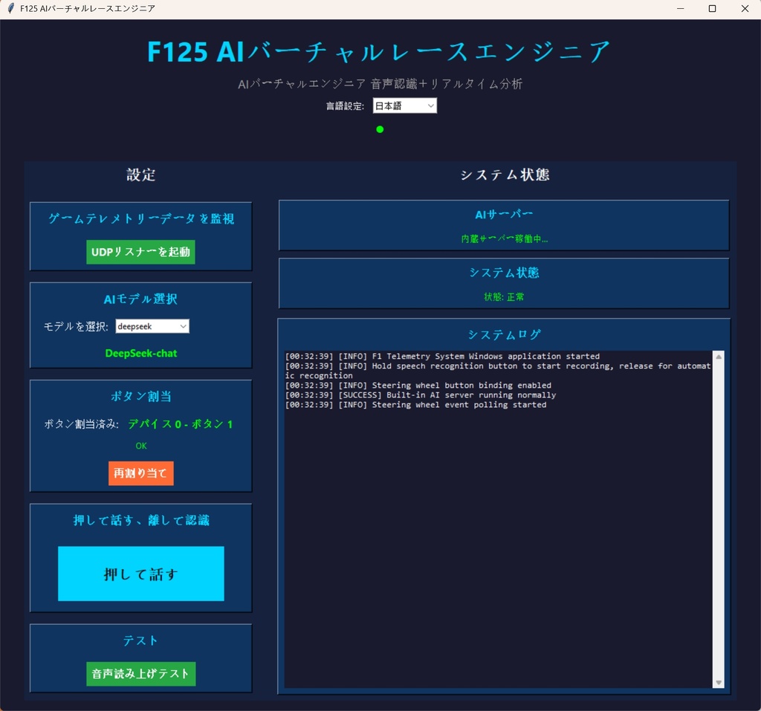Click the log line 'Built-in AI server running normally'

tap(421, 395)
